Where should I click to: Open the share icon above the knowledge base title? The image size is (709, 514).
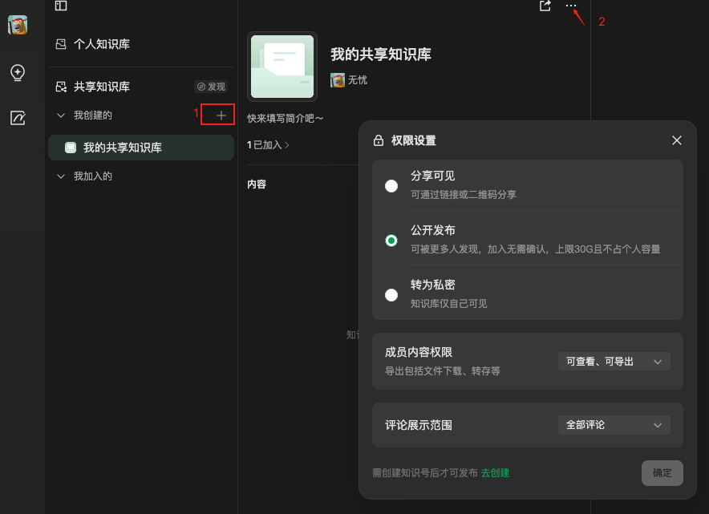(545, 6)
